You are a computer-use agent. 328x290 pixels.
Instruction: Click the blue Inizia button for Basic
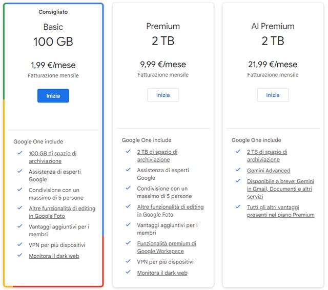point(53,96)
